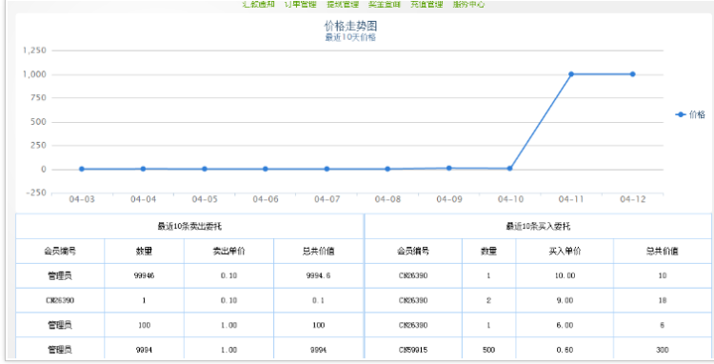The height and width of the screenshot is (364, 714).
Task: Go to the 充值管理 menu link
Action: [x=426, y=4]
